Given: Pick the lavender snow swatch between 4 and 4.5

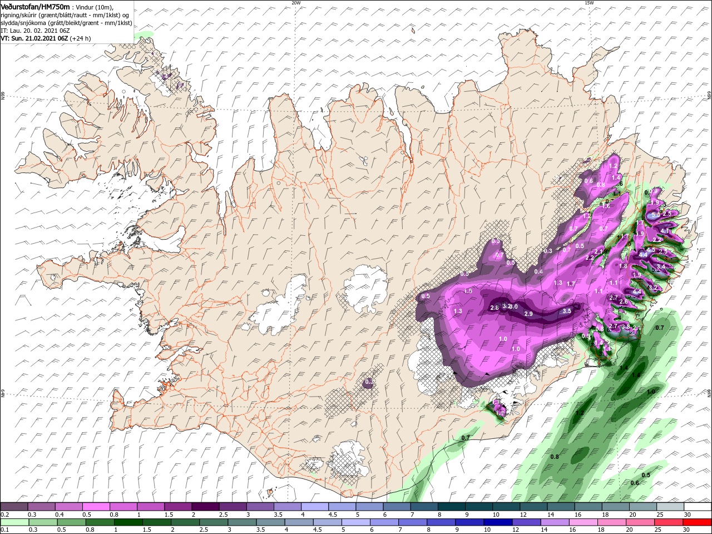Looking at the screenshot, I should point(315,507).
